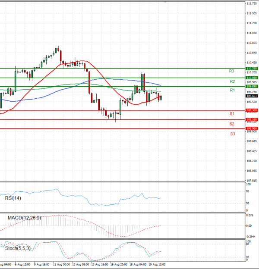Click the RSI(14) indicator label
Viewport: 259px width, 269px height.
13,198
